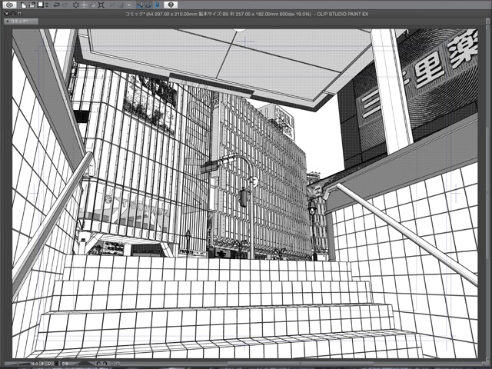Screen dimensions: 492x369
Task: Open the help question mark button
Action: coord(171,5)
